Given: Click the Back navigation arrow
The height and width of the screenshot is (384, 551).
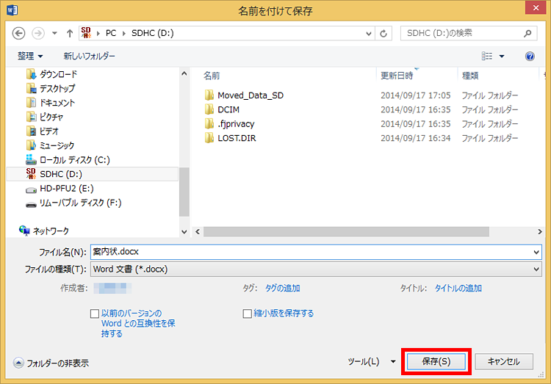Looking at the screenshot, I should [19, 34].
